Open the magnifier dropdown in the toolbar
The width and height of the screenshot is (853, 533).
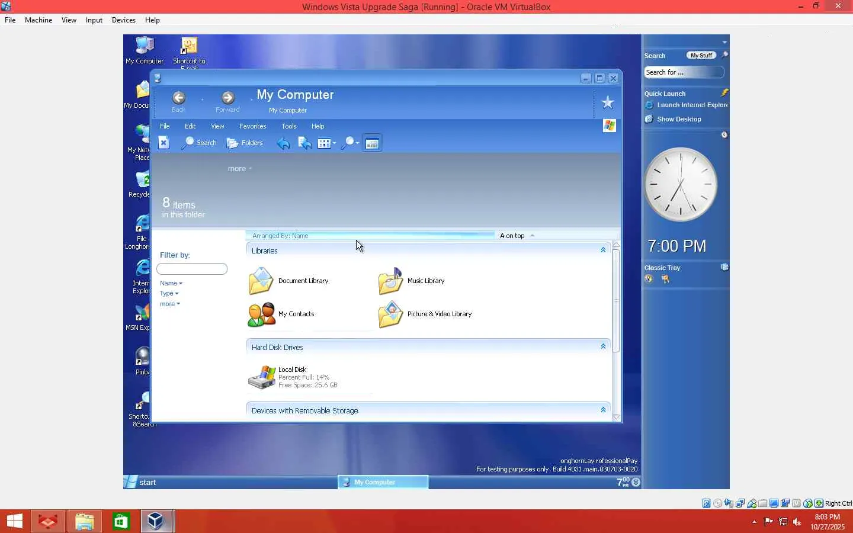[x=350, y=143]
